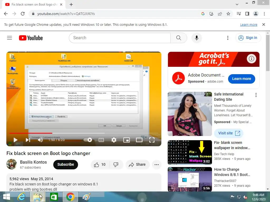This screenshot has width=270, height=202.
Task: Expand the video description box
Action: [84, 183]
